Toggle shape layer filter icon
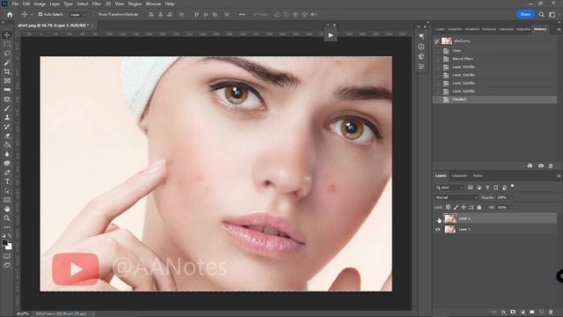This screenshot has width=563, height=317. [x=496, y=188]
